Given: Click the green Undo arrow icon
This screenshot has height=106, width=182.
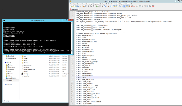Looking at the screenshot, I should coord(97,6).
